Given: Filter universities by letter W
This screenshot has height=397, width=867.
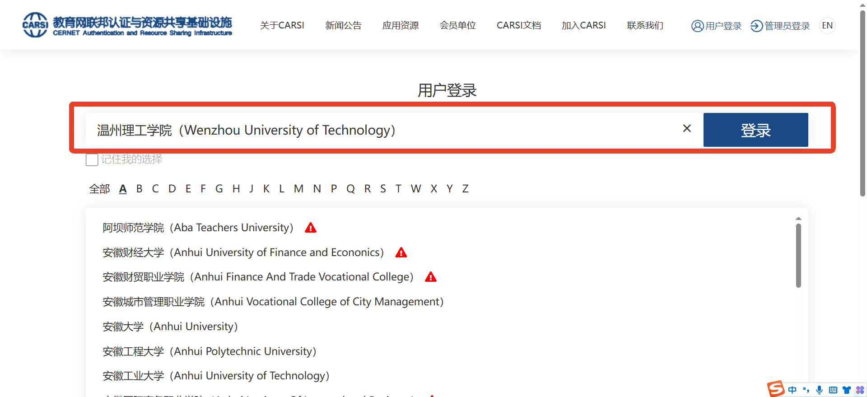Looking at the screenshot, I should 415,189.
